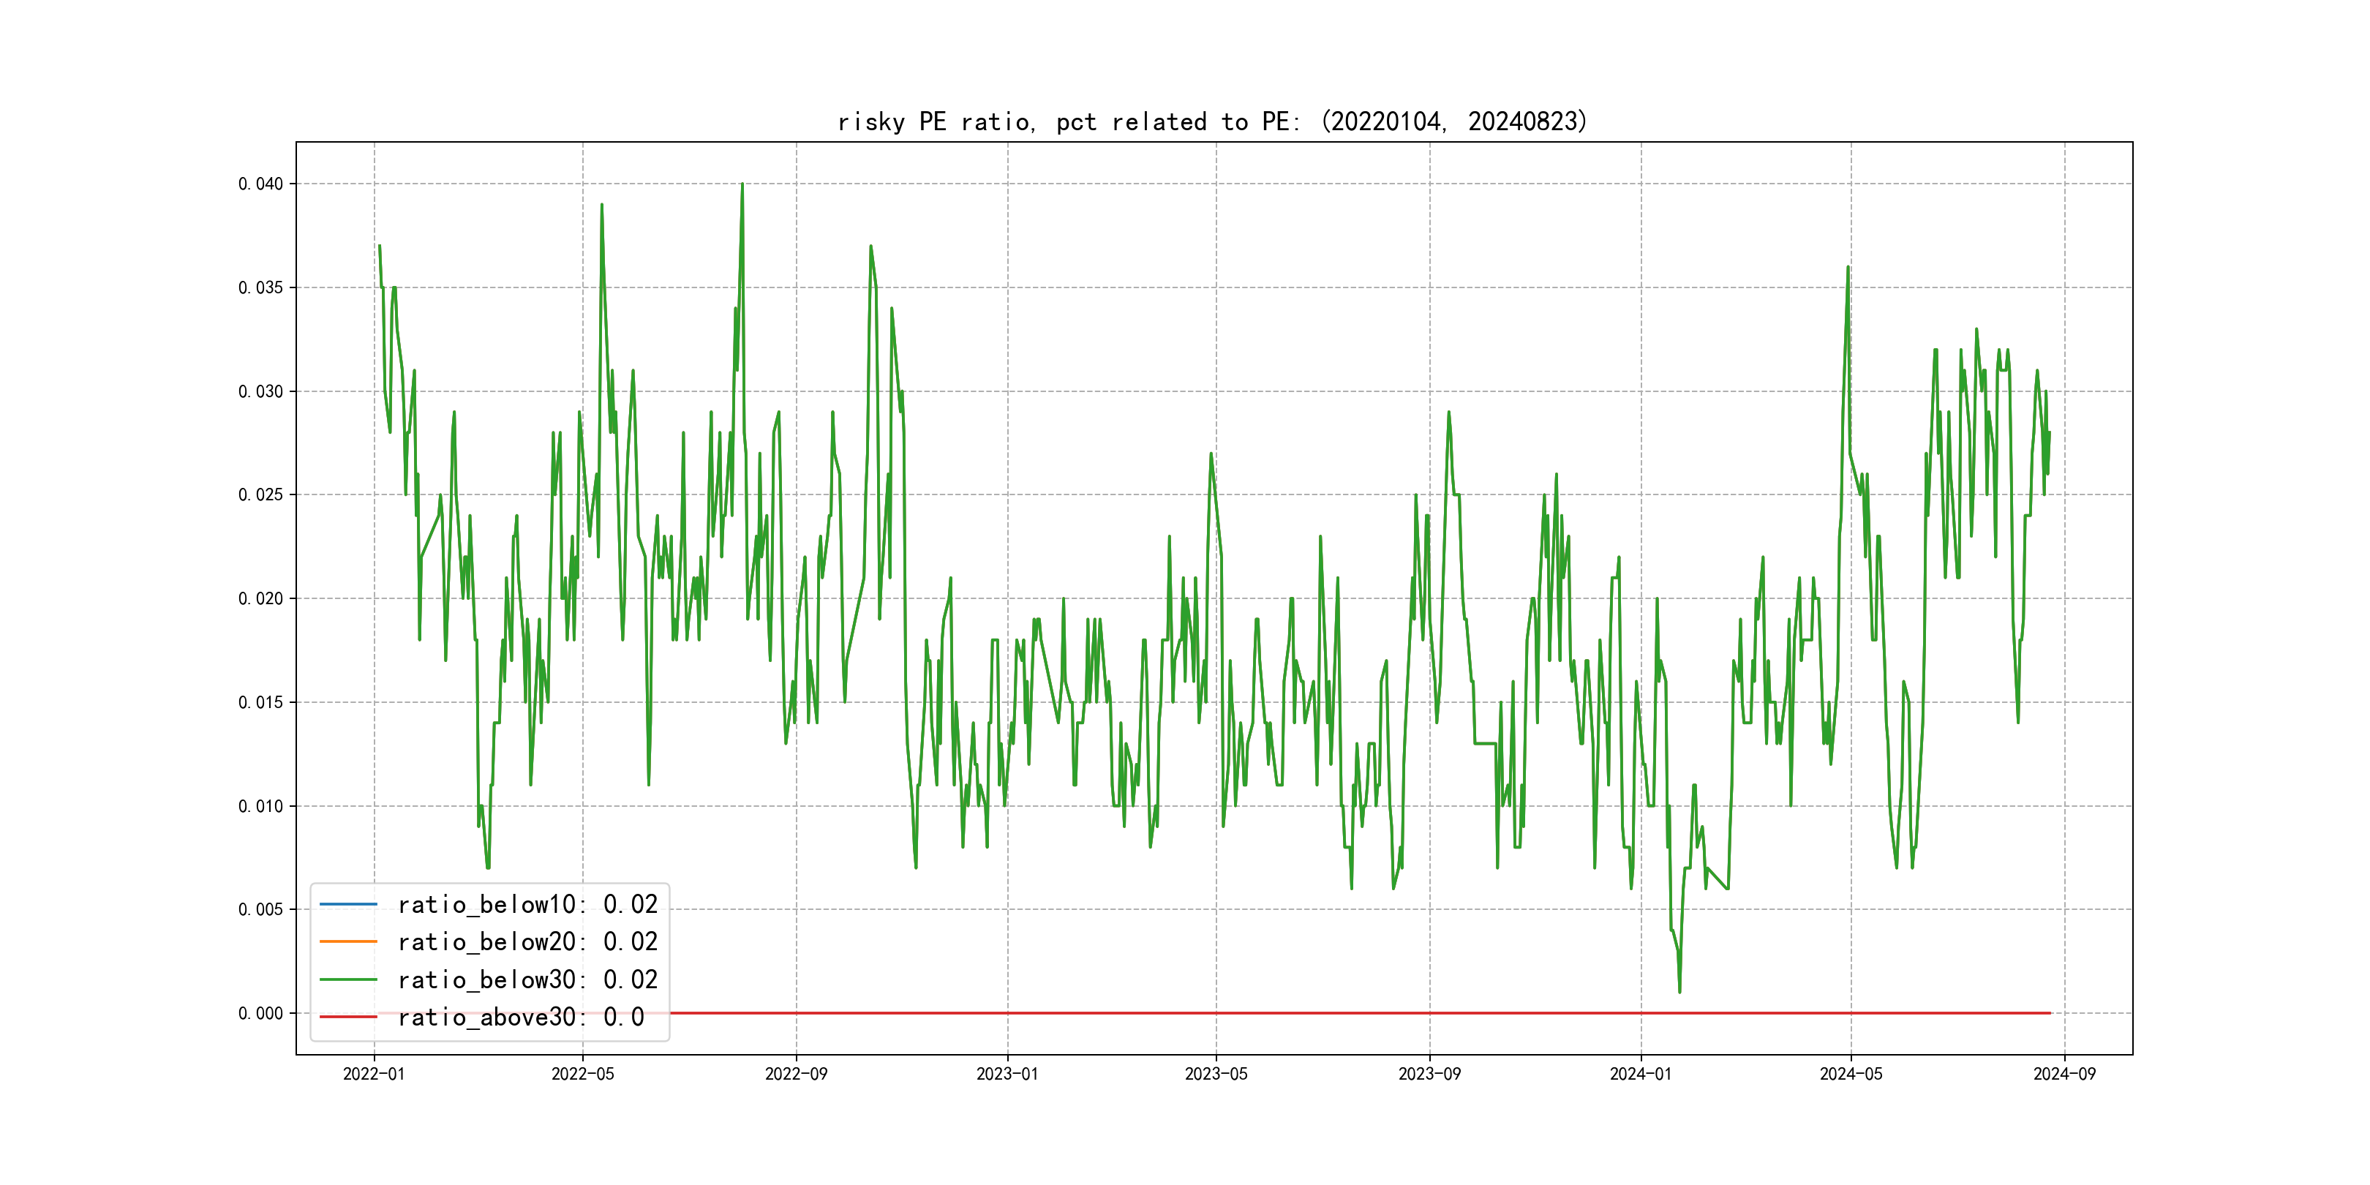Click the 0.000 y-axis tick label
The height and width of the screenshot is (1185, 2370).
260,1014
